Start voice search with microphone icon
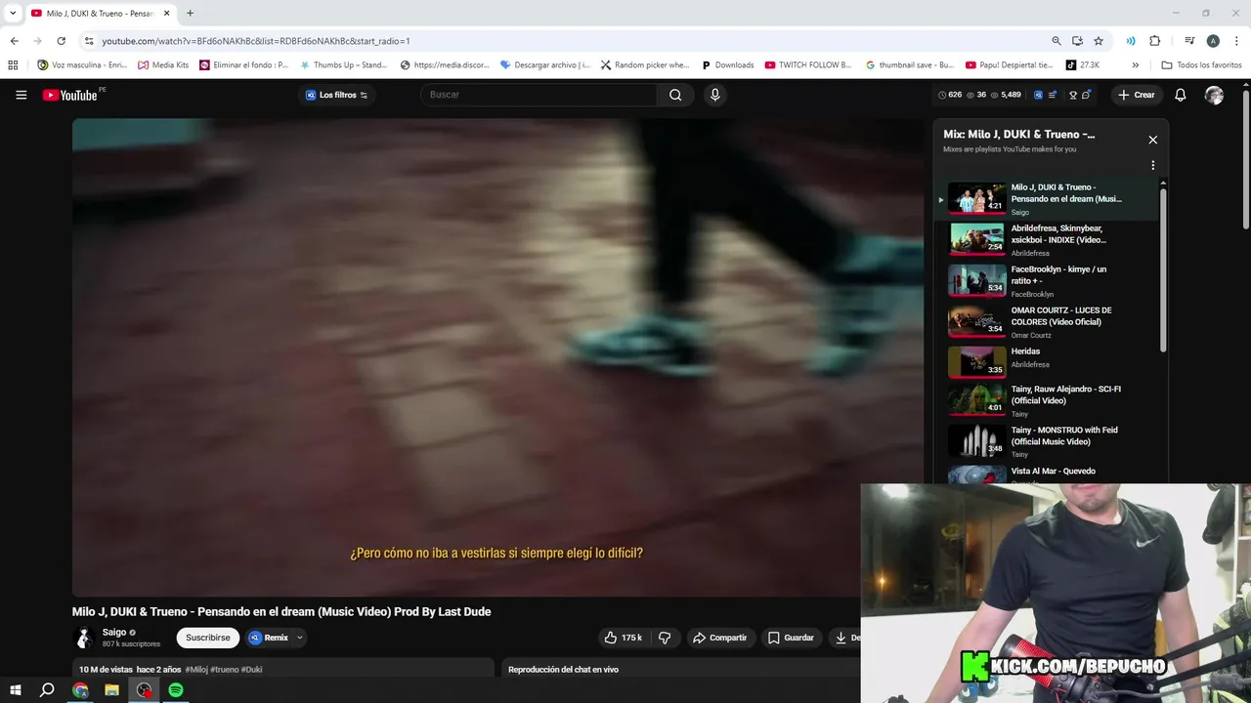Screen dimensions: 1251x703 tap(715, 95)
